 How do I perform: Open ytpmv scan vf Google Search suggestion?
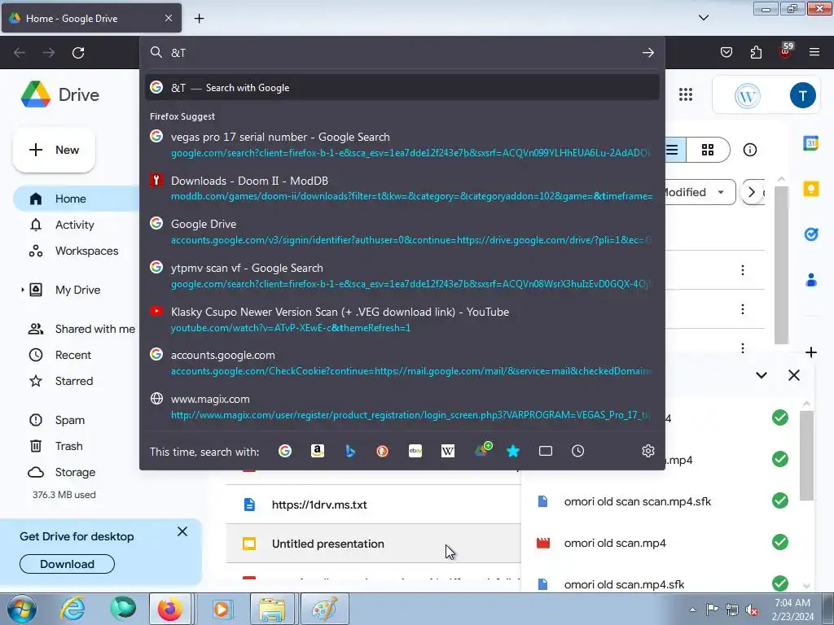[x=402, y=276]
